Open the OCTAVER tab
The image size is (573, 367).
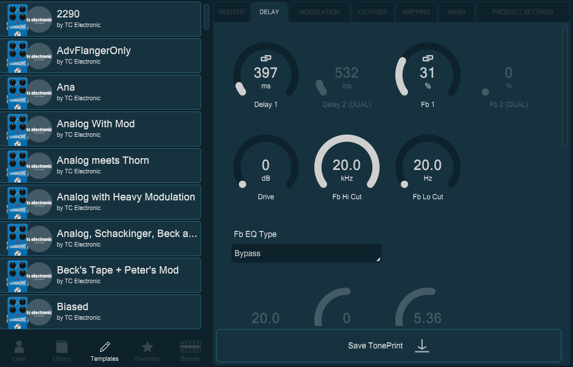coord(373,12)
